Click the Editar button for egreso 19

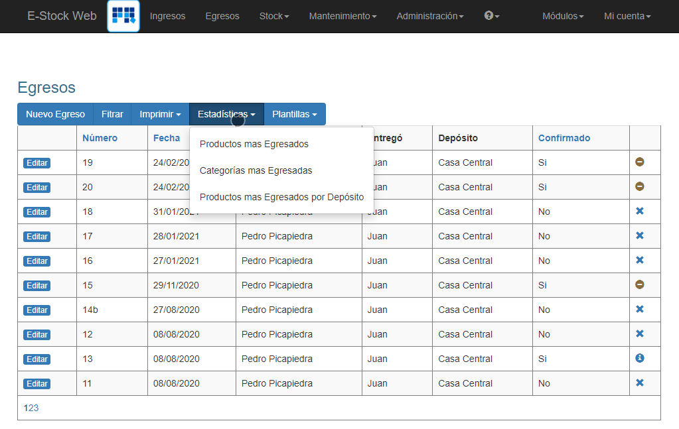(37, 162)
